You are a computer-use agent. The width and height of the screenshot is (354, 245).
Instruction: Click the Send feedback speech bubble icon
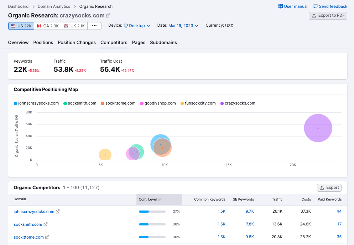316,6
